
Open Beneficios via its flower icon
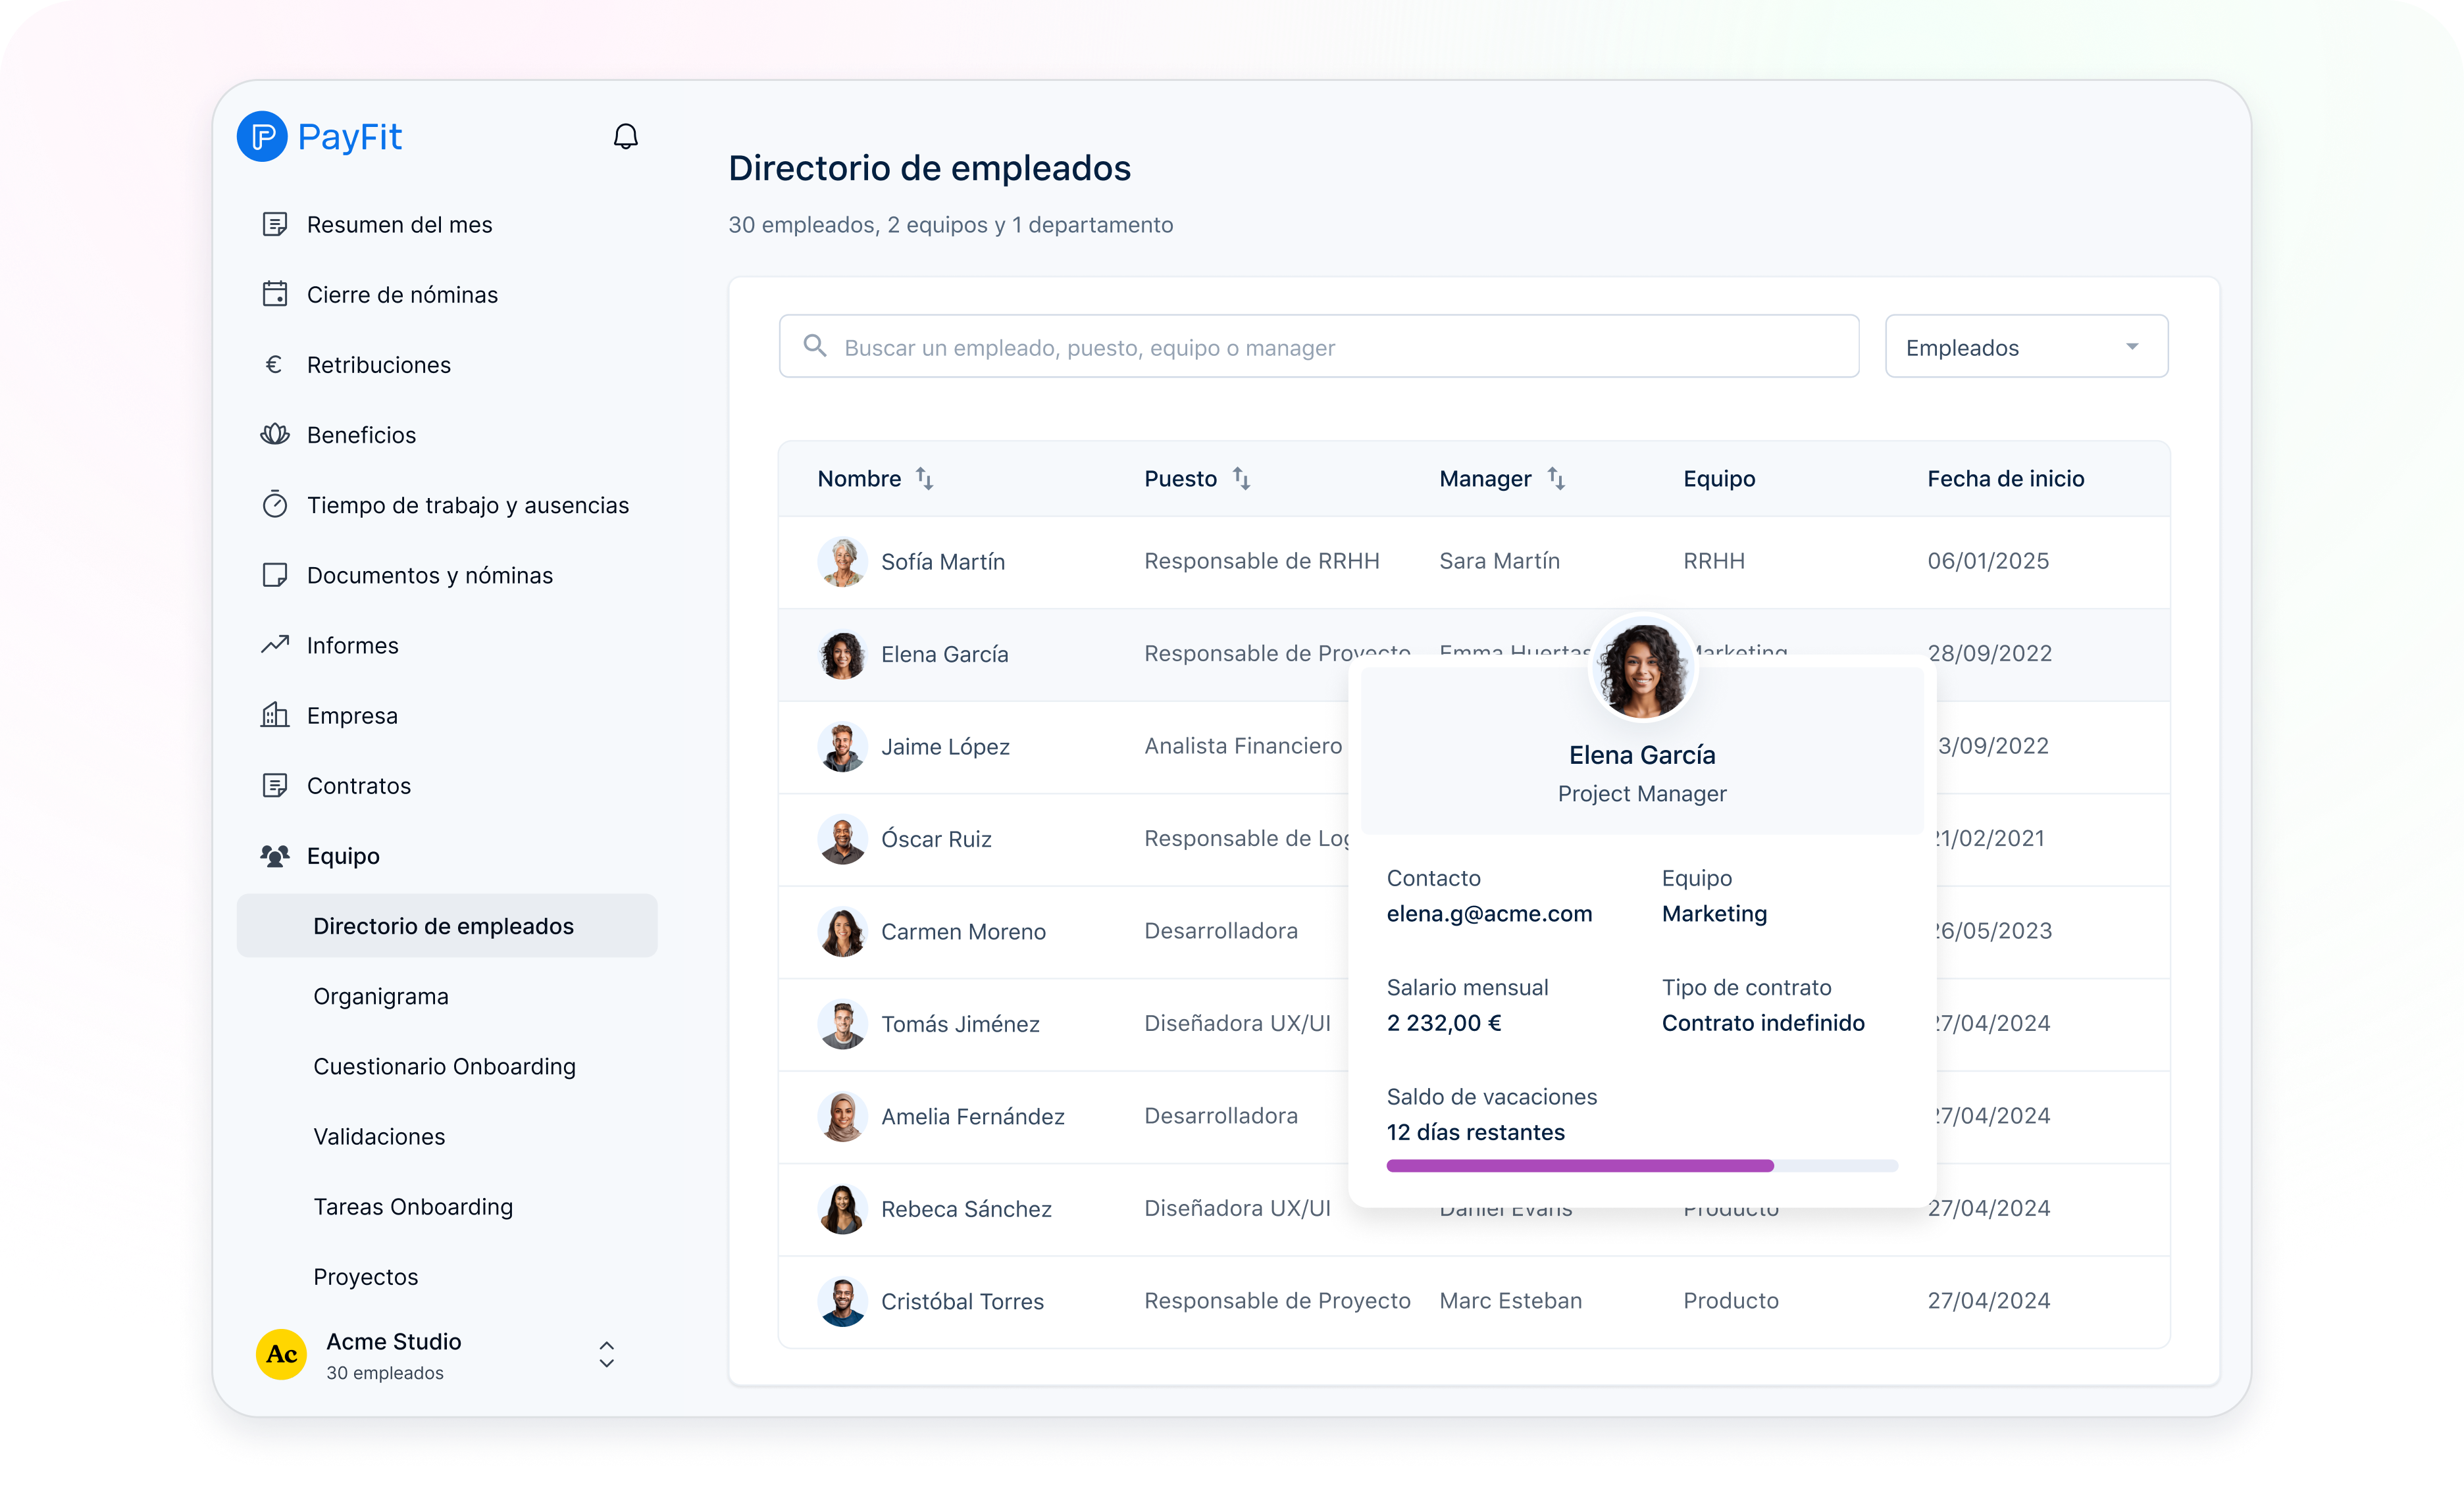point(276,434)
